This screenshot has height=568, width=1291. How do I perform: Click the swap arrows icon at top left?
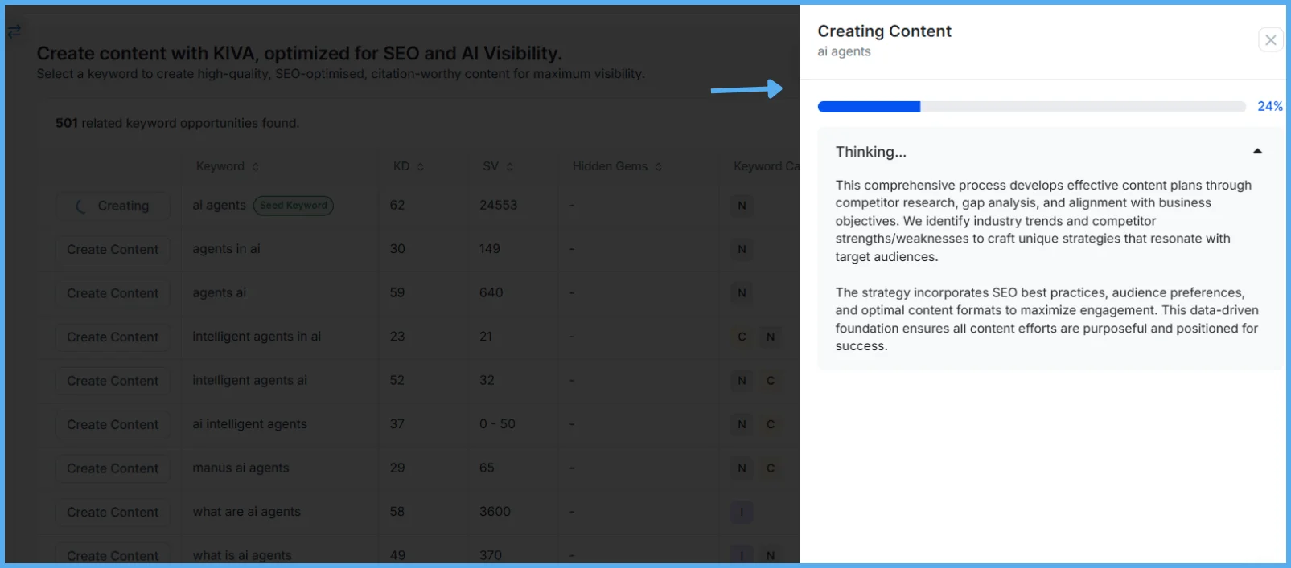14,31
